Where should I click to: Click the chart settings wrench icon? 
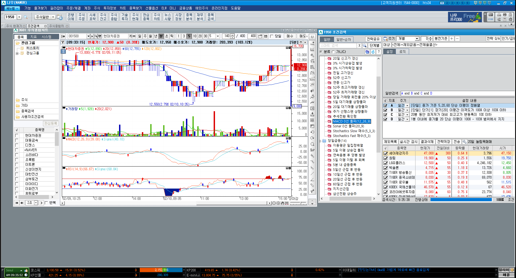[x=312, y=55]
